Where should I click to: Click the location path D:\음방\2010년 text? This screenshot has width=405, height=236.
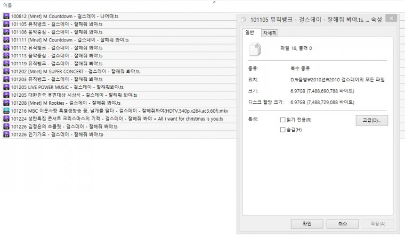337,80
